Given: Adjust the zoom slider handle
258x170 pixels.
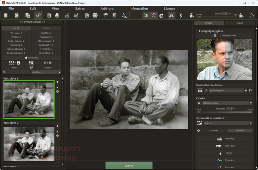Looking at the screenshot, I should pyautogui.click(x=200, y=17).
